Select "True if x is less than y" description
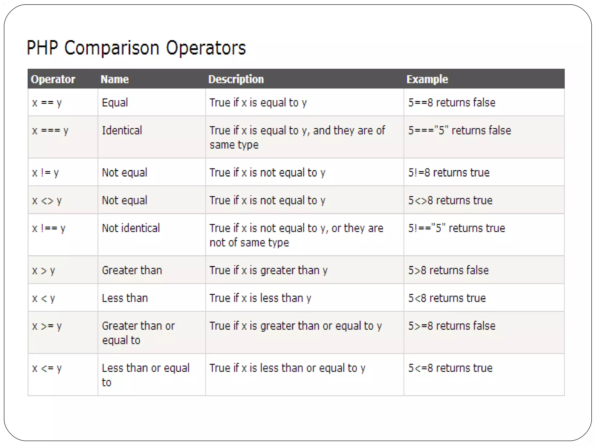This screenshot has width=596, height=447. click(x=260, y=298)
